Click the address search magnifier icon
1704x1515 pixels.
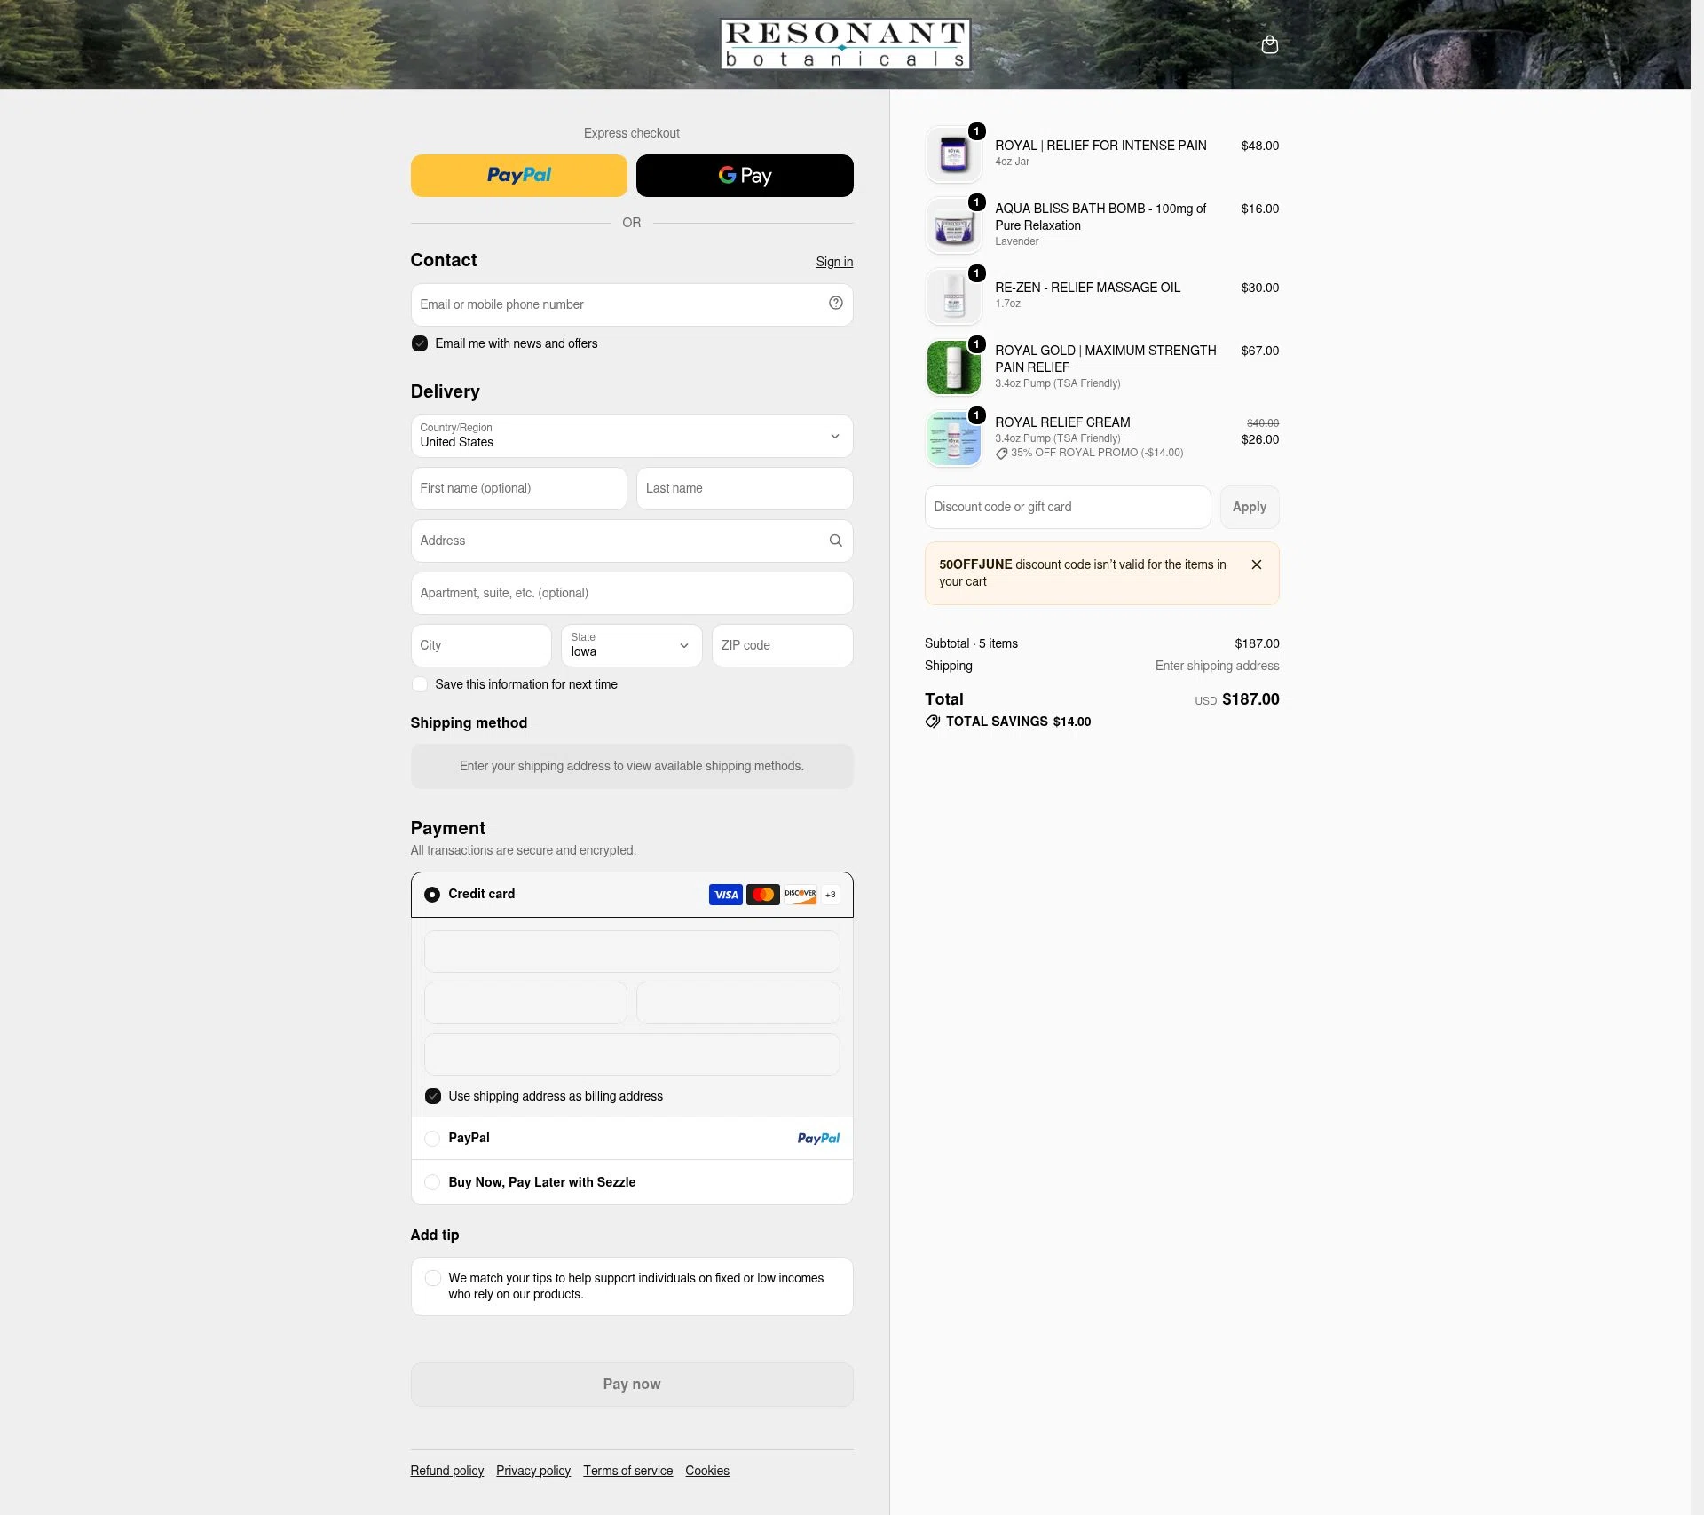[x=835, y=541]
